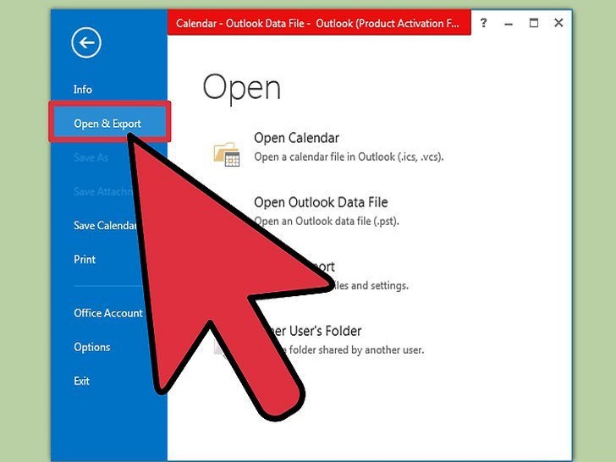Choose Save As in sidebar
This screenshot has width=616, height=462.
click(x=91, y=157)
